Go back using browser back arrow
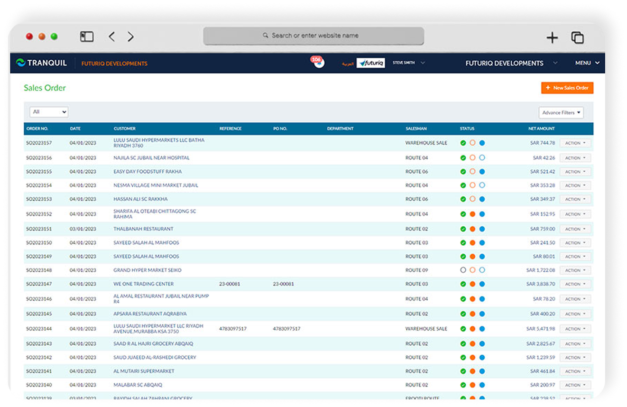The height and width of the screenshot is (407, 627). point(112,37)
